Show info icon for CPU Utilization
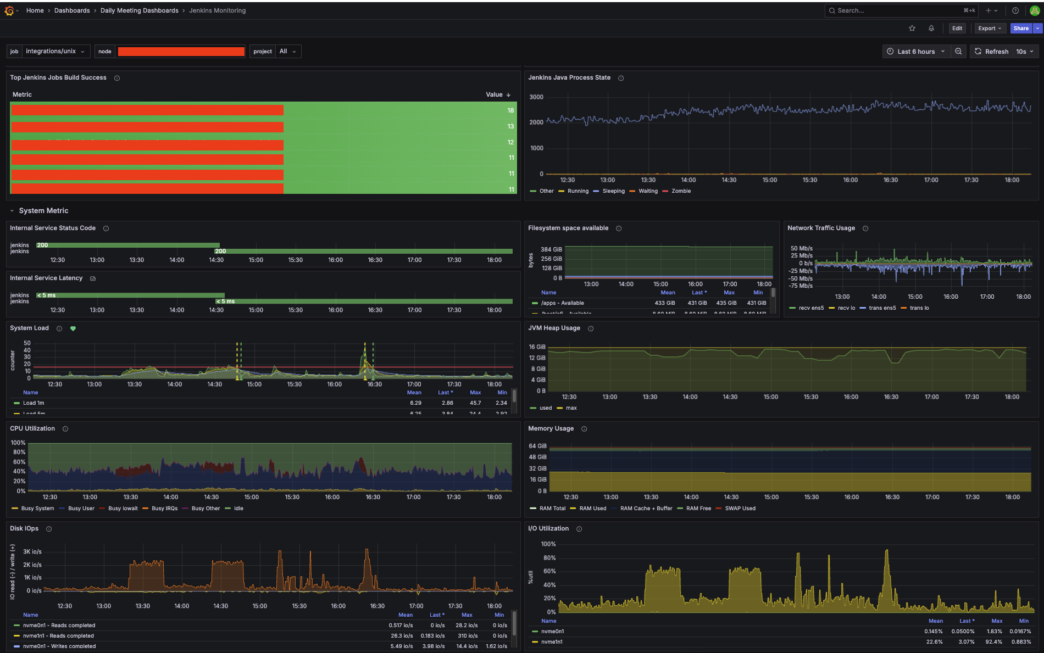This screenshot has height=653, width=1044. [65, 429]
